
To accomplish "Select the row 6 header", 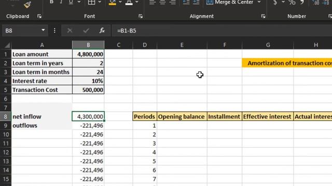I will click(x=6, y=99).
